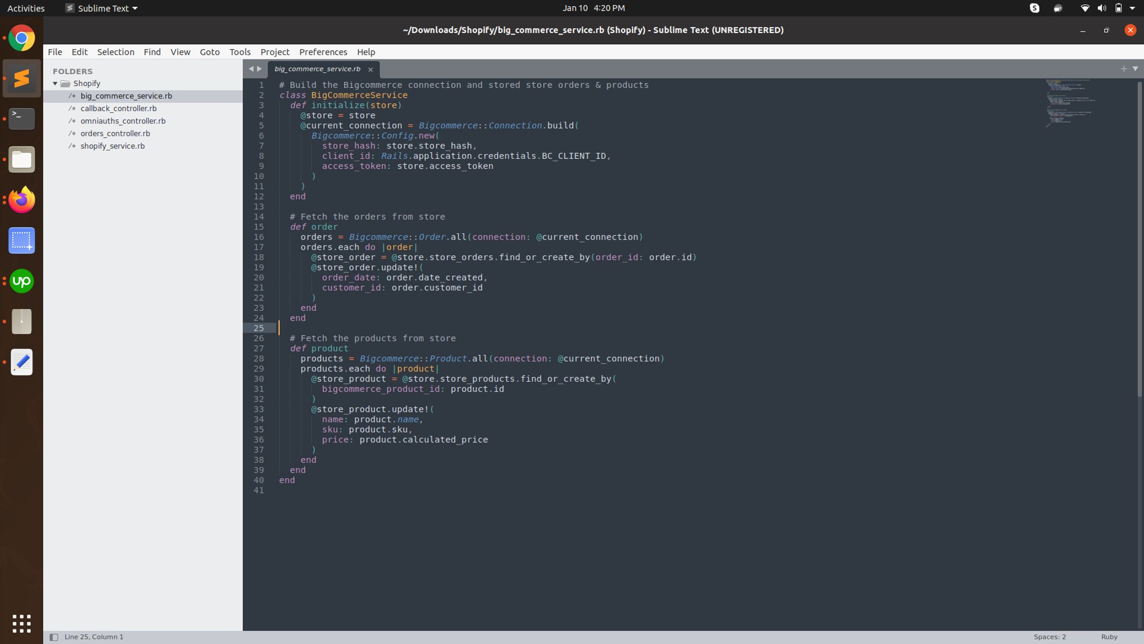The height and width of the screenshot is (644, 1144).
Task: Open the Find menu
Action: (152, 52)
